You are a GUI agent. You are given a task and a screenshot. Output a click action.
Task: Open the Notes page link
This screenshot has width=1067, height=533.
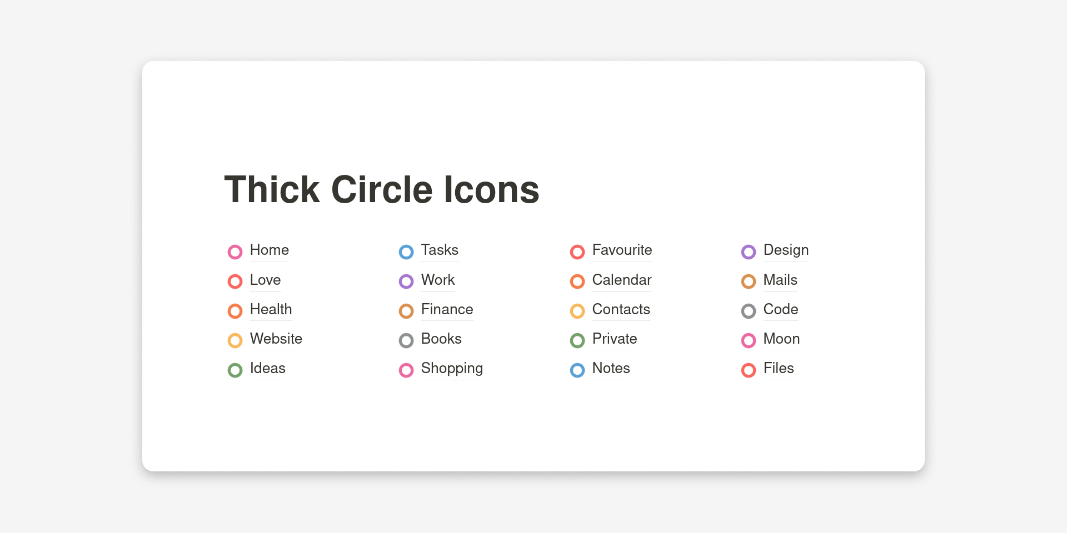click(x=611, y=368)
